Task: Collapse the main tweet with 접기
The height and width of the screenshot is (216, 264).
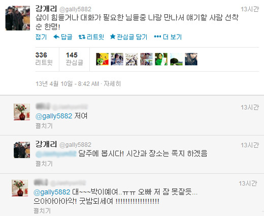Action: 41,37
